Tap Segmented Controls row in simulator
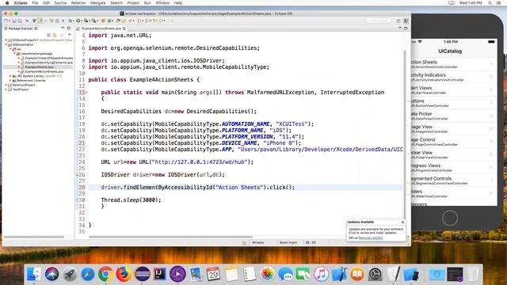Viewport: 507px width, 285px height. point(453,180)
